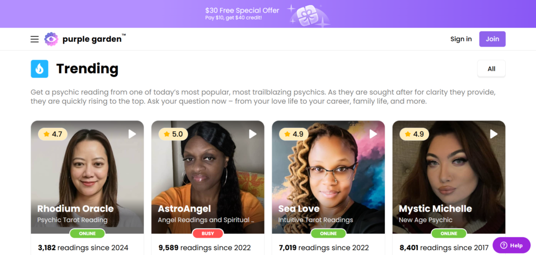Play Mystic Michelle's intro video

[x=494, y=134]
